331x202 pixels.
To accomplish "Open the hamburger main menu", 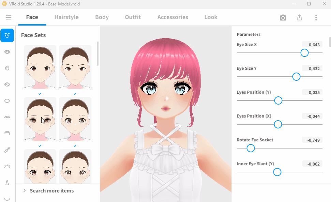I will pos(9,17).
